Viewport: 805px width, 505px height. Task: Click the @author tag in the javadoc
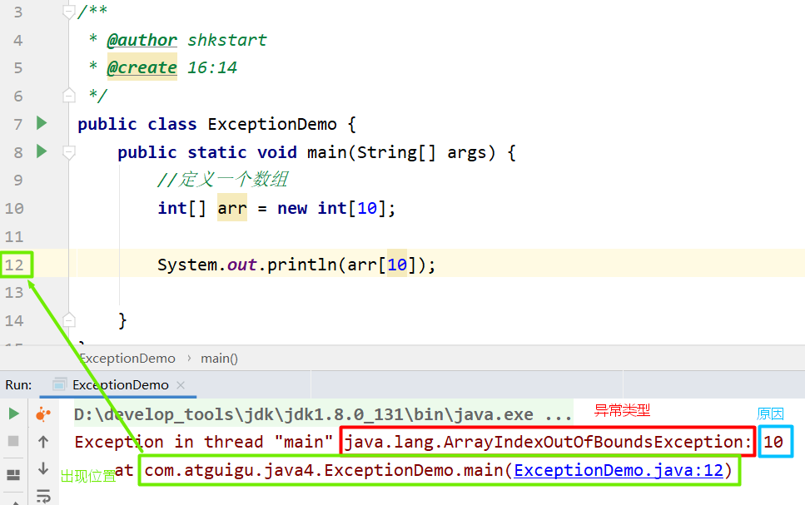(x=142, y=39)
